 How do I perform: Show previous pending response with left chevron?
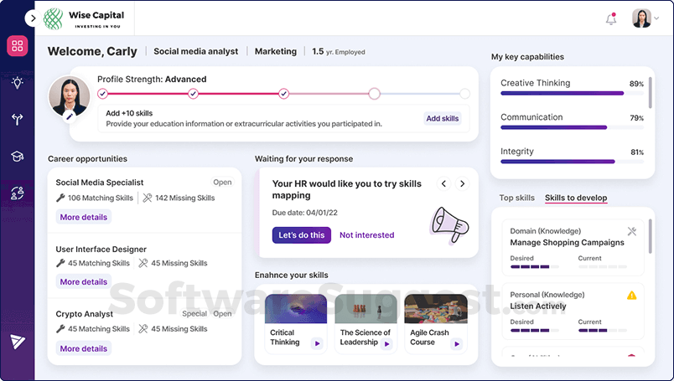pos(444,184)
